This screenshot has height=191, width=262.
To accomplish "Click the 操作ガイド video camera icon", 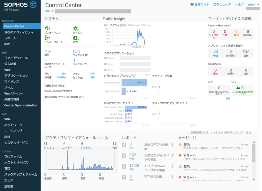I will [x=192, y=5].
